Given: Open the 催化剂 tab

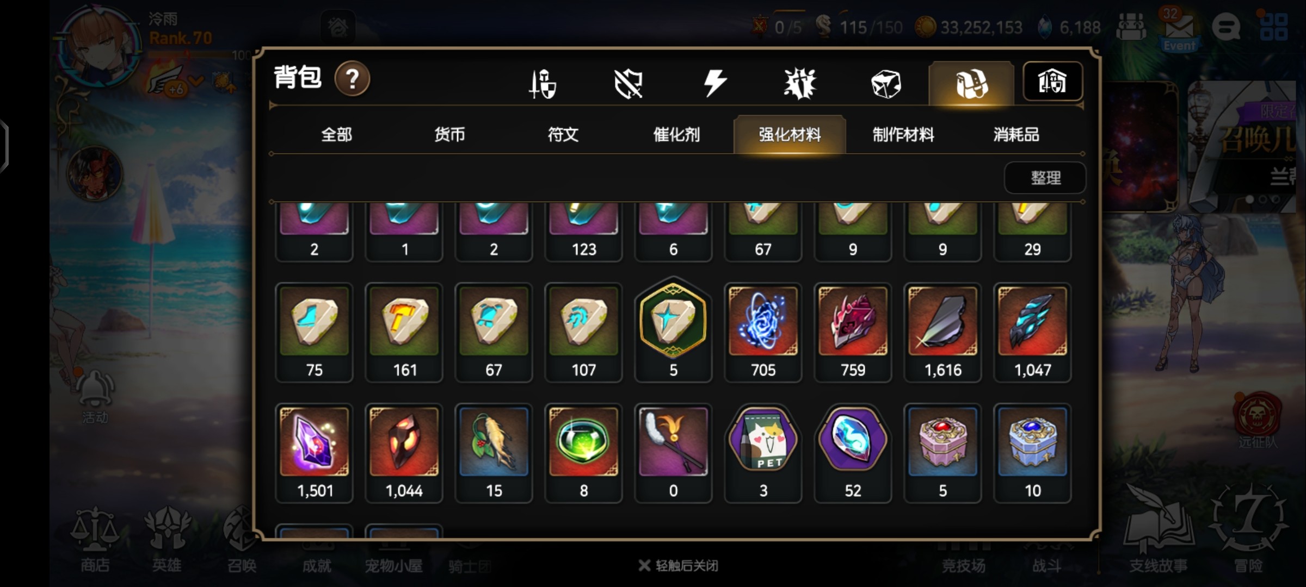Looking at the screenshot, I should tap(676, 134).
